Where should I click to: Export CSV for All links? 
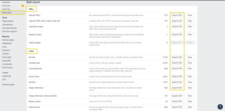(177, 57)
